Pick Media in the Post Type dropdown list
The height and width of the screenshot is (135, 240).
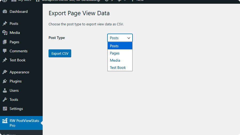coord(115,60)
